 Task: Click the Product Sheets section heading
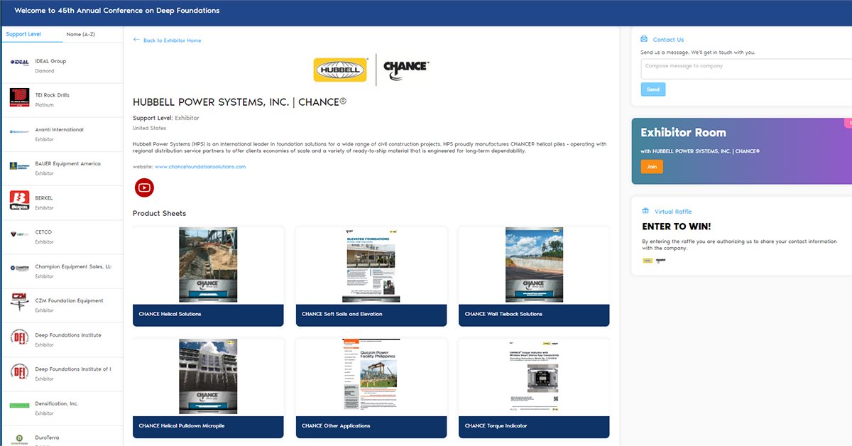[x=160, y=213]
